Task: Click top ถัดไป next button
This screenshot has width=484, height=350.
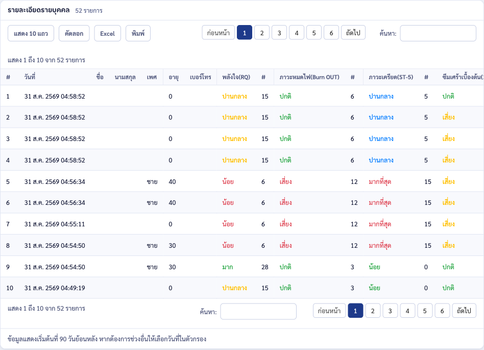Action: point(353,33)
